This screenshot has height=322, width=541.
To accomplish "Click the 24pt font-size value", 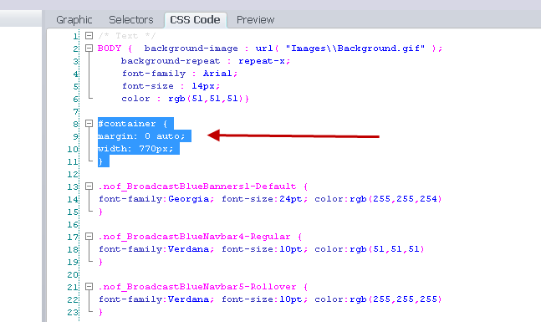I will point(290,199).
